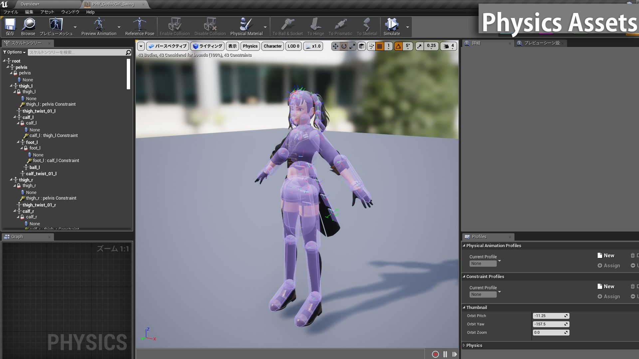639x359 pixels.
Task: Click the record button in viewport
Action: 435,354
